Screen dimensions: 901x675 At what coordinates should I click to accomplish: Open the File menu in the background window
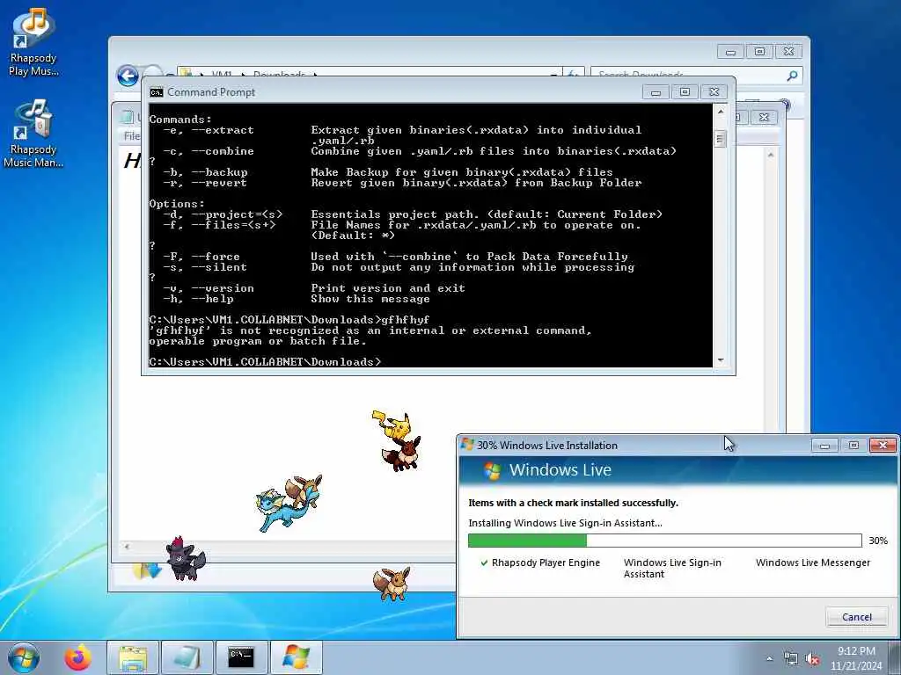click(x=132, y=136)
